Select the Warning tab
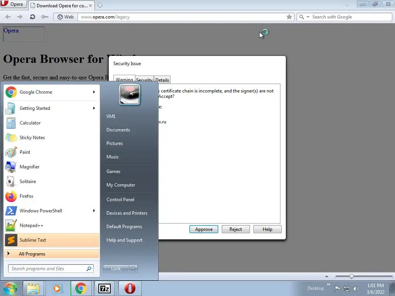The image size is (395, 296). pos(124,79)
